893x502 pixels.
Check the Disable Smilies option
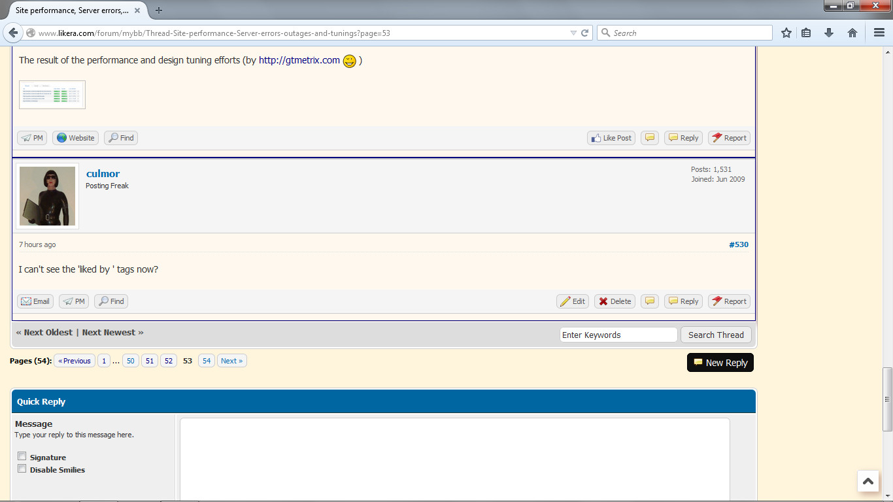pyautogui.click(x=22, y=469)
